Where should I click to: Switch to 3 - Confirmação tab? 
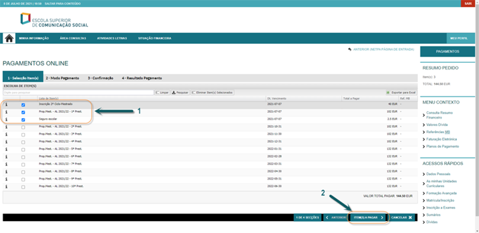click(x=100, y=78)
